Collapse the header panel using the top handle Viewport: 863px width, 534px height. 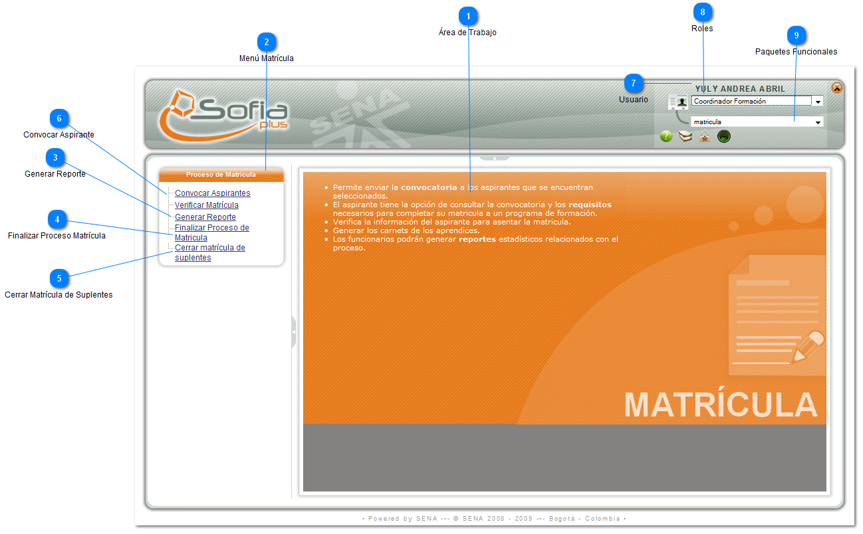click(x=495, y=158)
